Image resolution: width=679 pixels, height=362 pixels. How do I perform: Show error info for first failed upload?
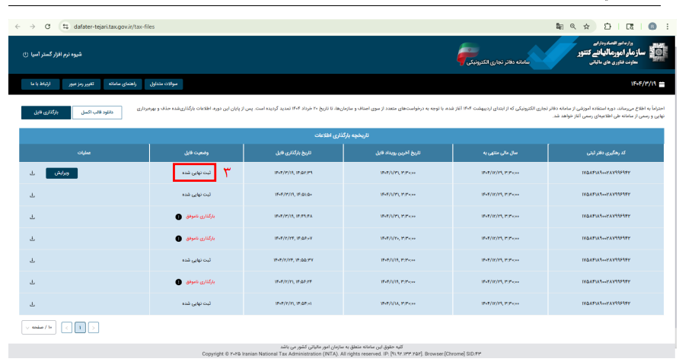pos(178,217)
